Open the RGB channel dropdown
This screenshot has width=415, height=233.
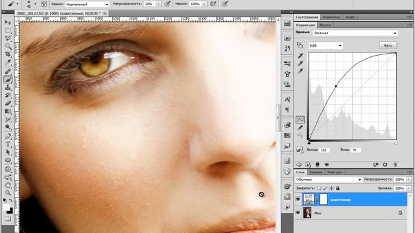(x=326, y=46)
